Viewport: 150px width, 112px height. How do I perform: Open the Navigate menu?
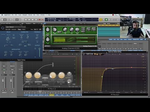(x=25, y=15)
